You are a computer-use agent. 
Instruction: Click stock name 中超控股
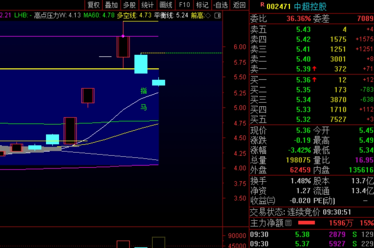click(310, 7)
